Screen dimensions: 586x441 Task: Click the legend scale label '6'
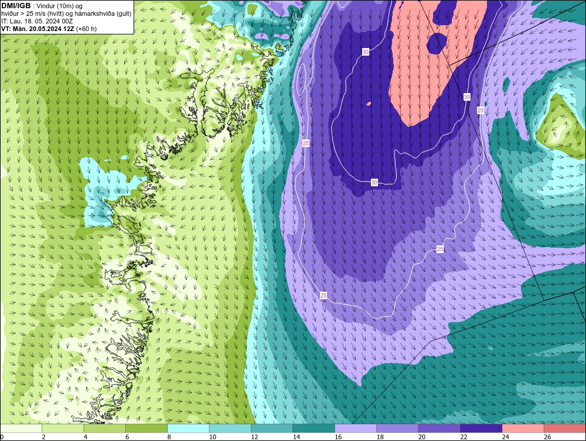point(127,437)
